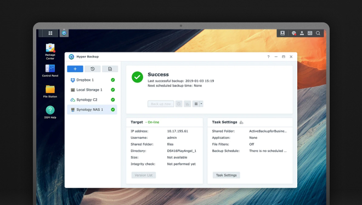Open notifications chat bubble icon
This screenshot has width=362, height=205.
(x=293, y=33)
